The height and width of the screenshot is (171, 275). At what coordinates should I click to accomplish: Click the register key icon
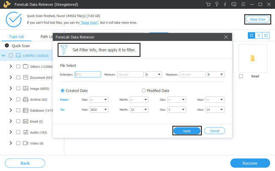click(x=217, y=4)
